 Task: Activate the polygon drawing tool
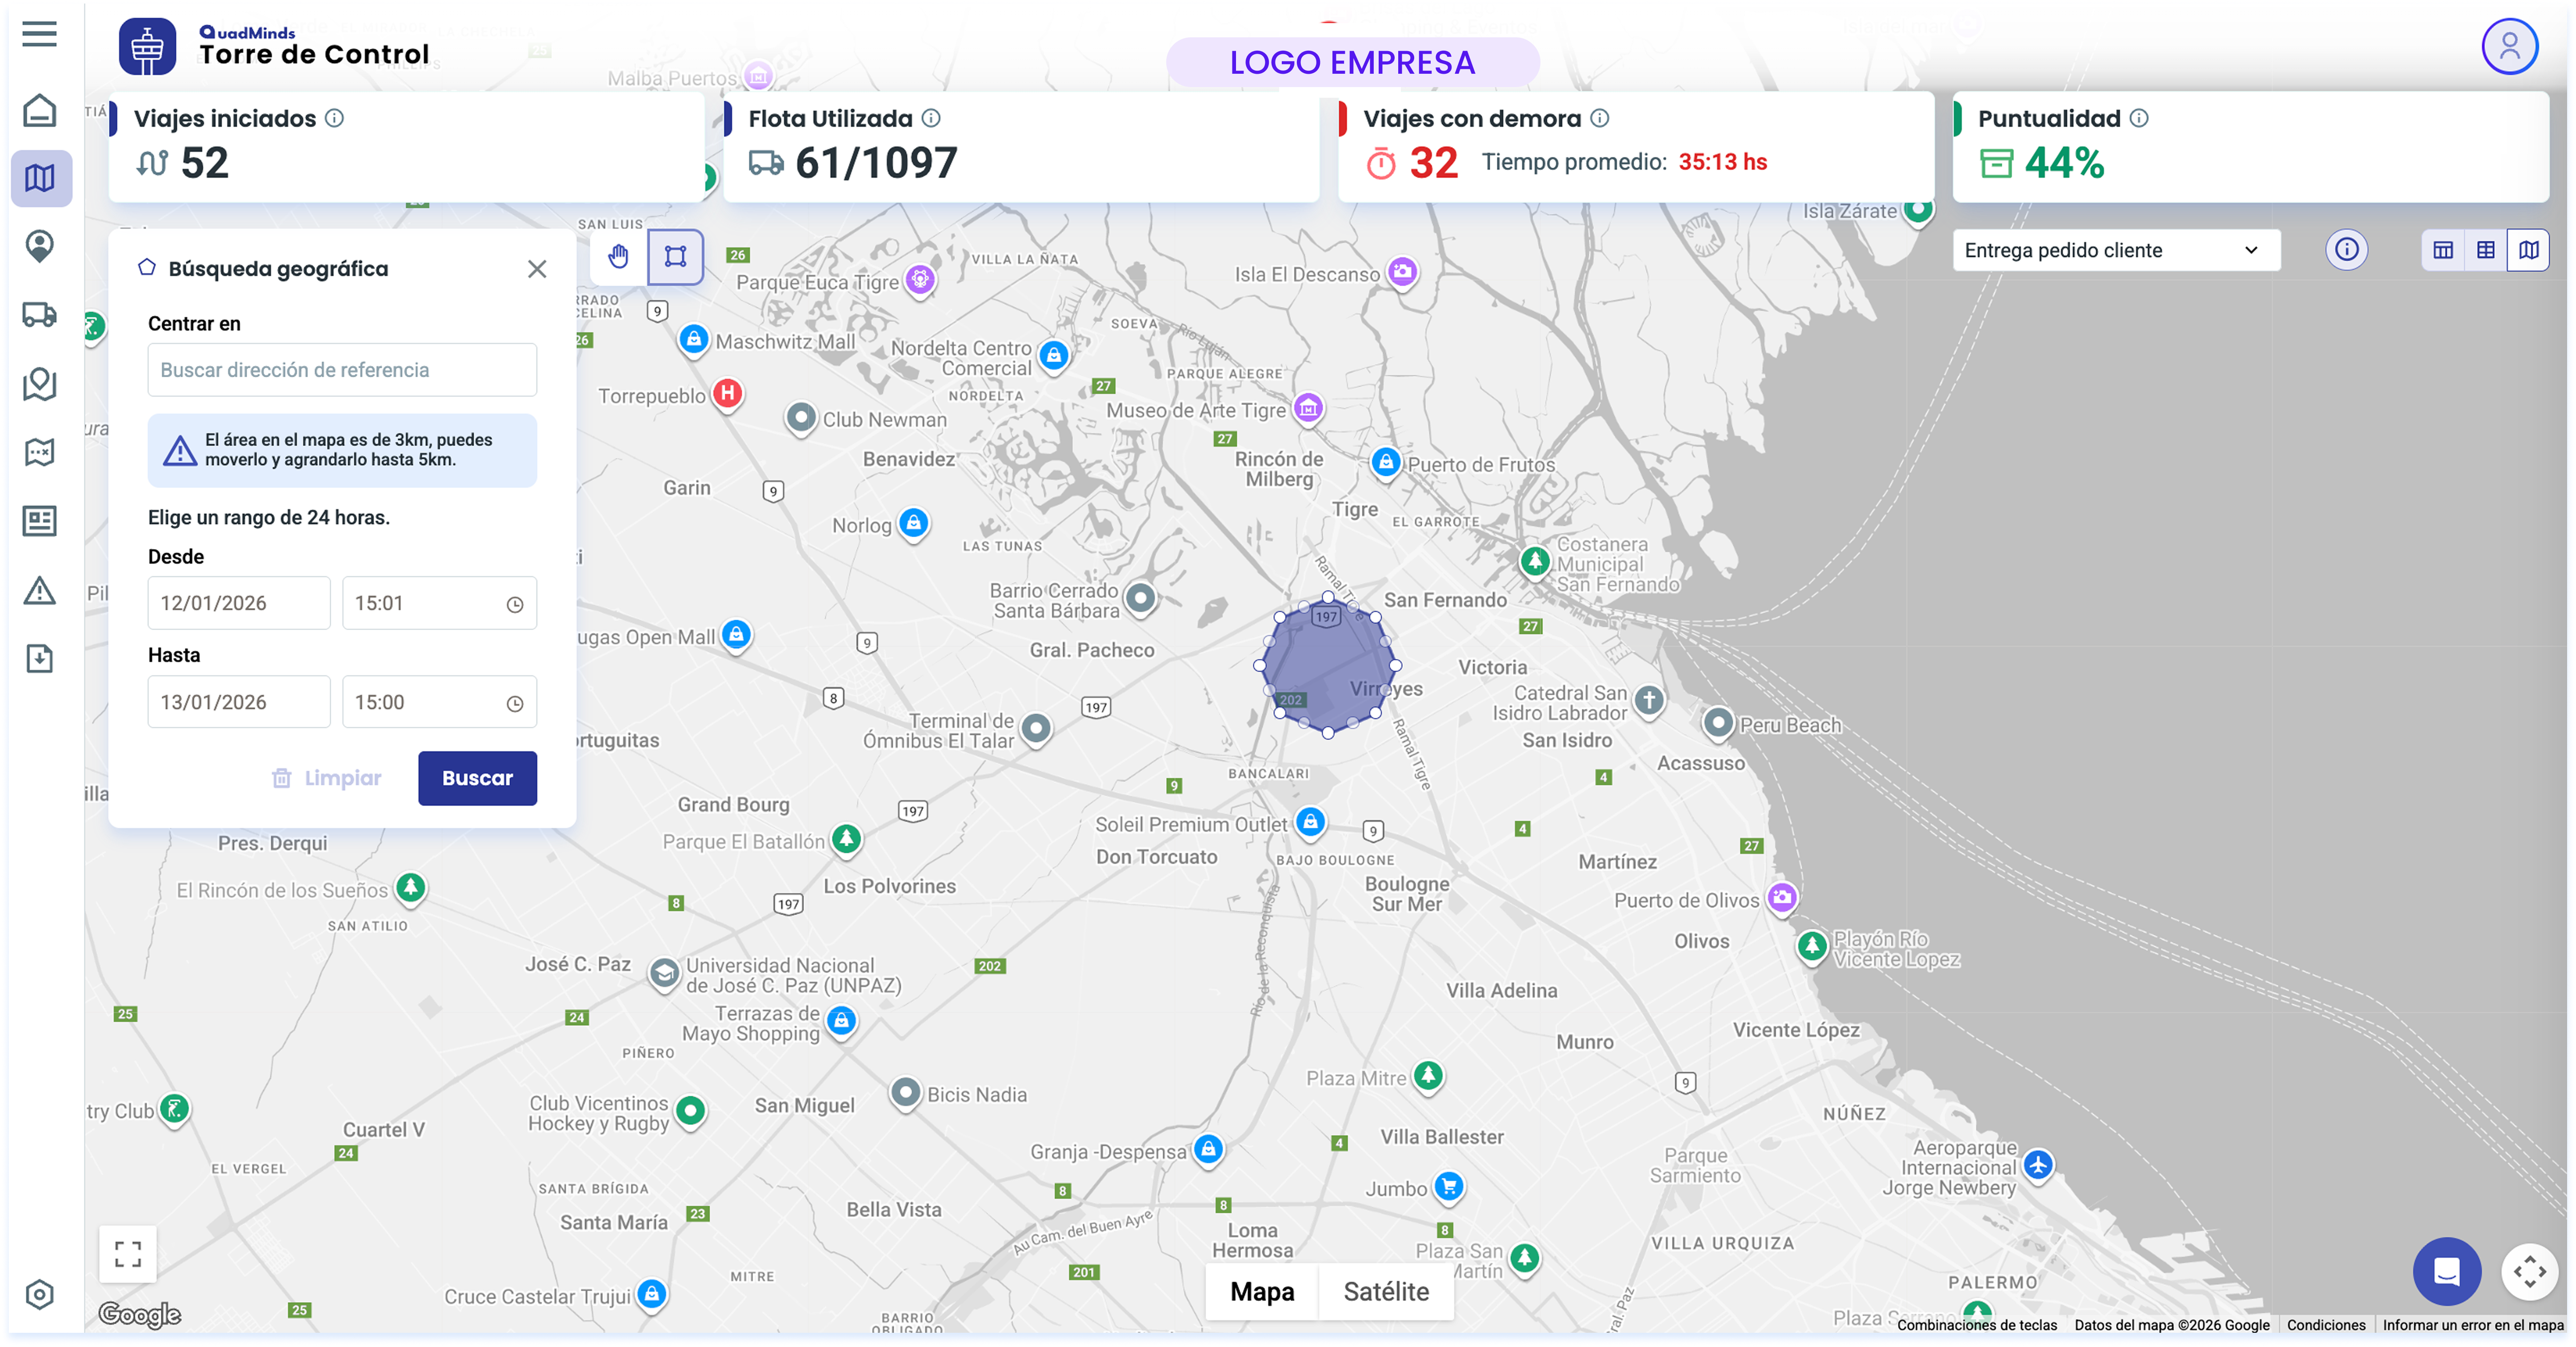point(675,258)
